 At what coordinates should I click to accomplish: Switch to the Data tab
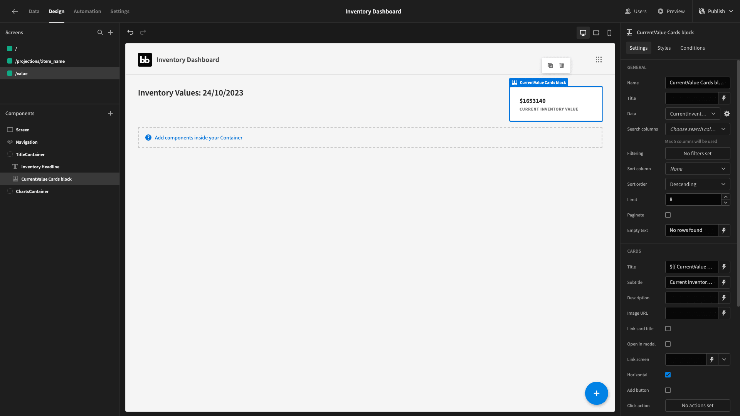point(34,12)
